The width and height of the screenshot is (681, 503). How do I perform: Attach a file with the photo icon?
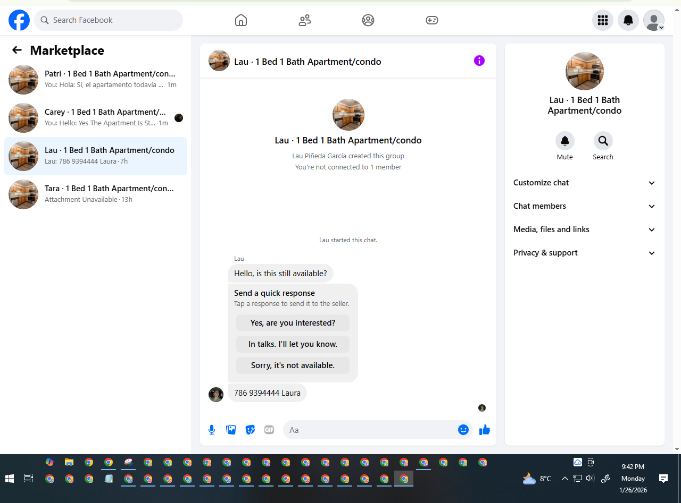point(231,430)
